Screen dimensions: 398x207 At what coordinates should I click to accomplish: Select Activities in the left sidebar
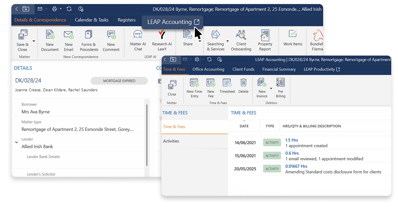click(x=195, y=141)
